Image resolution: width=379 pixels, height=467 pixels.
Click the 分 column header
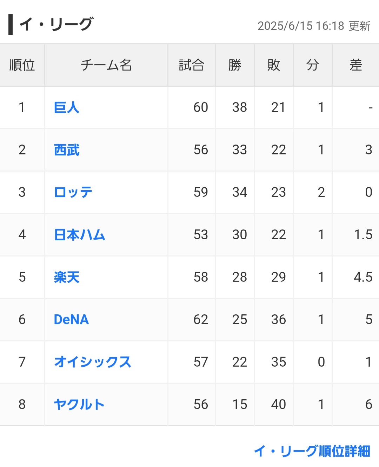click(x=313, y=65)
